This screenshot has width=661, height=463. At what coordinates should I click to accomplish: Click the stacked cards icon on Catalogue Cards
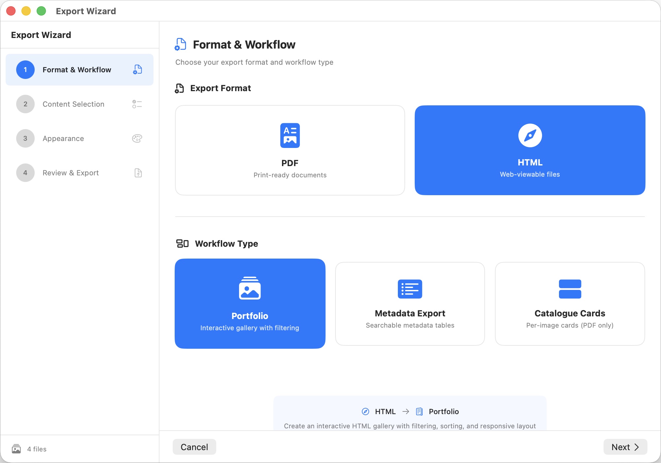570,289
